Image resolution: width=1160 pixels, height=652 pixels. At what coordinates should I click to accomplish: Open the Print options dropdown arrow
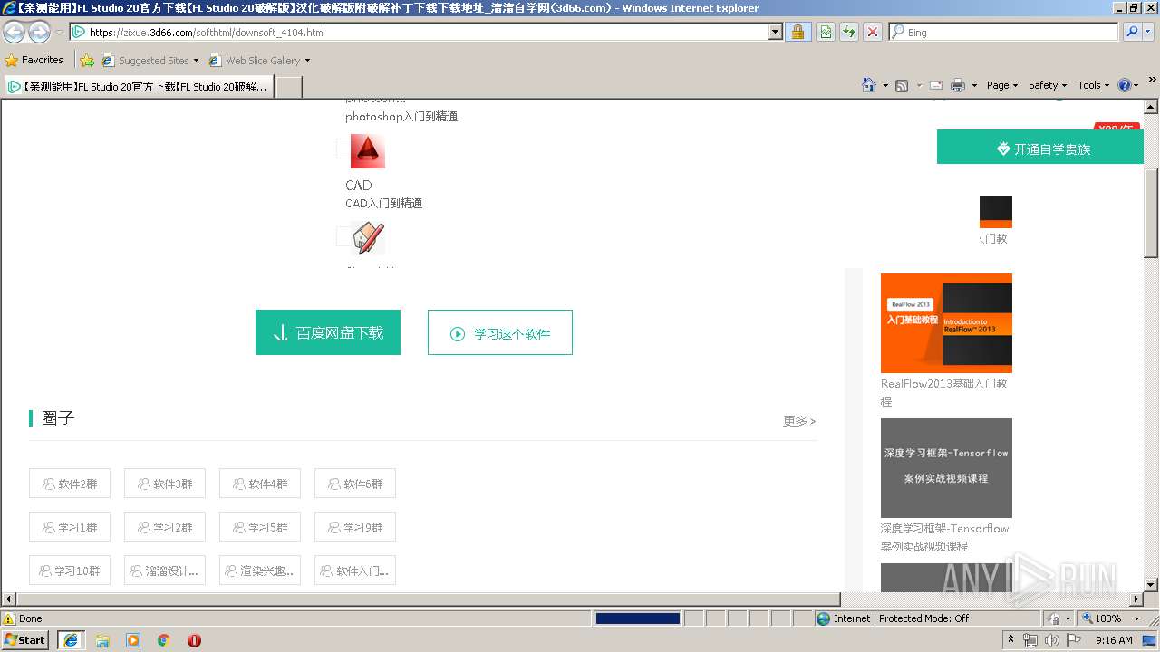974,85
